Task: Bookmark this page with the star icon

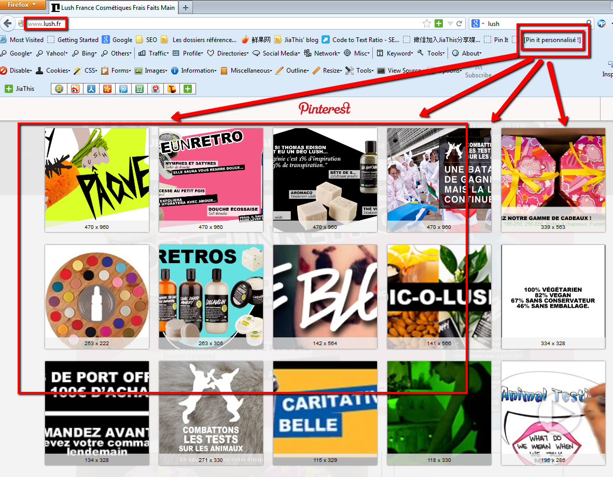Action: point(427,23)
